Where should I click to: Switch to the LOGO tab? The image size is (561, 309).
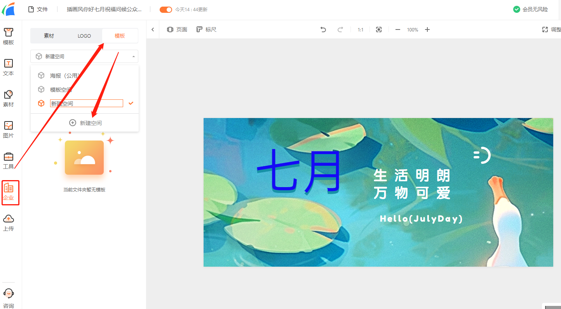[84, 36]
